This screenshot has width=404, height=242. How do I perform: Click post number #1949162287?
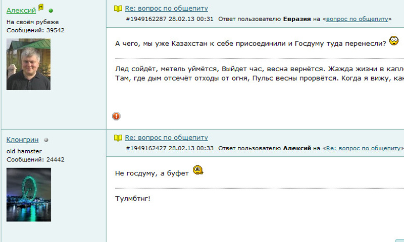coord(146,19)
